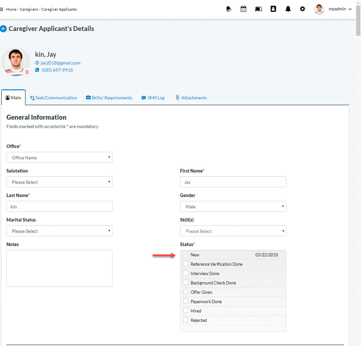Switch to the Task/Communication tab
Viewport: 361px width, 346px height.
(53, 98)
